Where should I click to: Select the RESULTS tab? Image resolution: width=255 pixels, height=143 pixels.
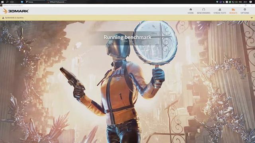tap(233, 11)
